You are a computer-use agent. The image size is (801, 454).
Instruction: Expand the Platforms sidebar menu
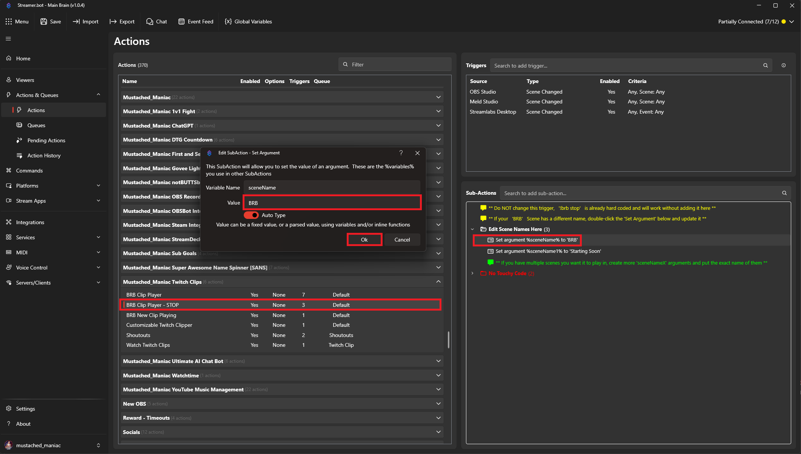[x=98, y=186]
